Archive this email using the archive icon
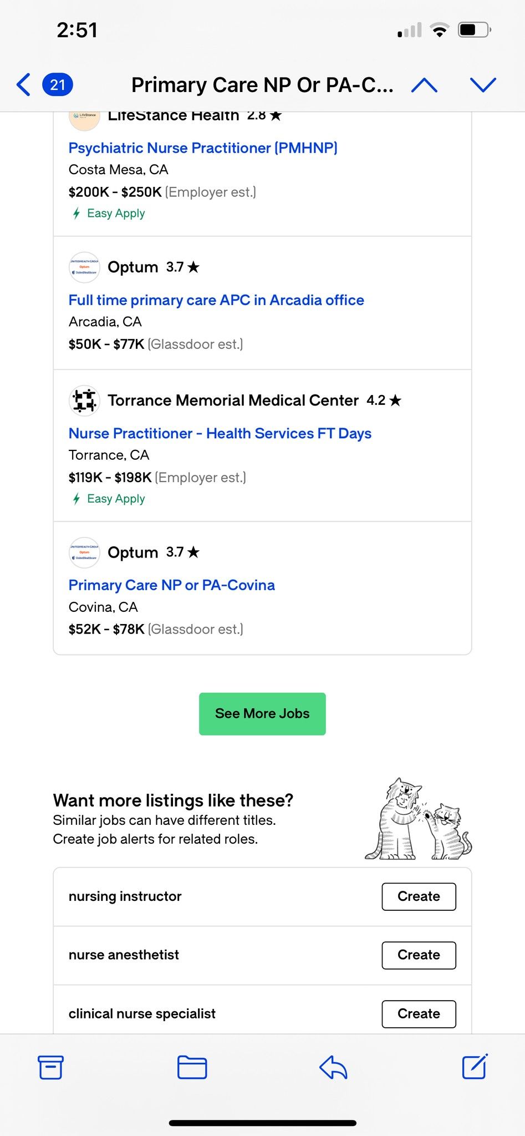The width and height of the screenshot is (525, 1136). point(50,1067)
